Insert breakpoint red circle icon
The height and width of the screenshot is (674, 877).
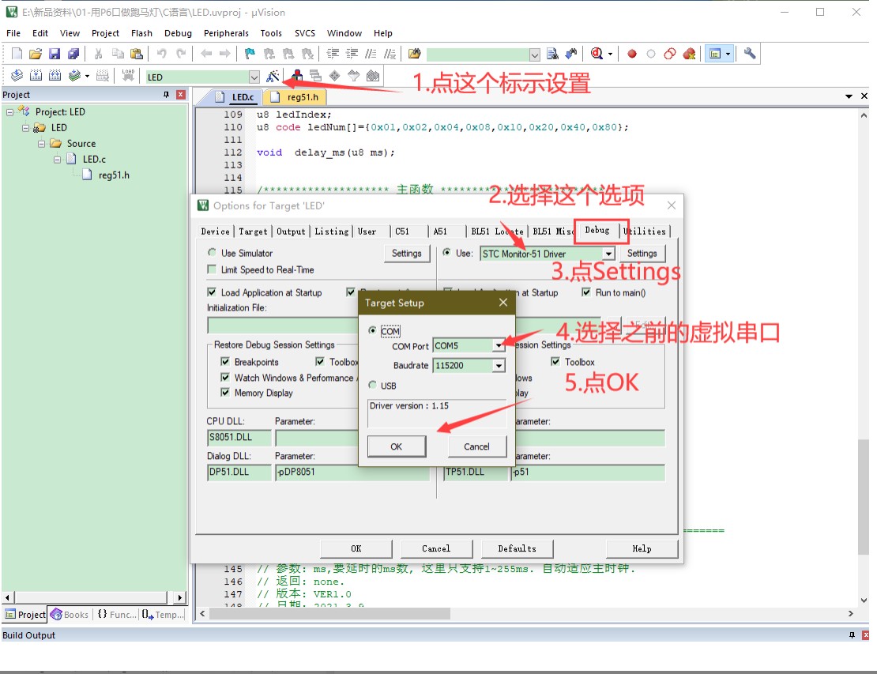coord(632,54)
